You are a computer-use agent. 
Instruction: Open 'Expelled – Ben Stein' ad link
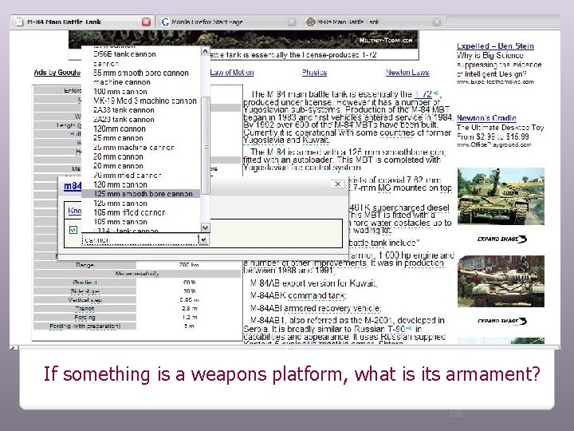495,46
